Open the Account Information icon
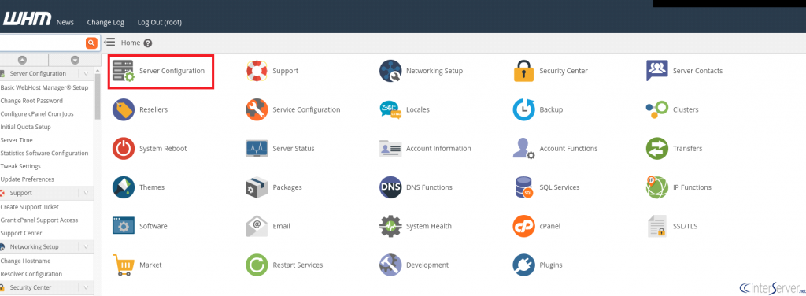The image size is (806, 296). coord(390,149)
